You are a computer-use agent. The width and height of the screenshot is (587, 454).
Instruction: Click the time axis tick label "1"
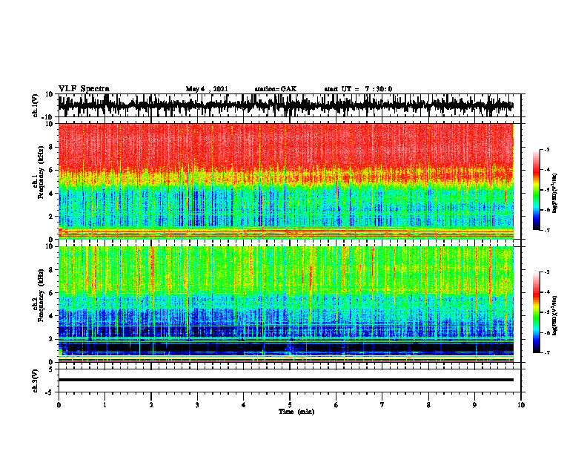pyautogui.click(x=105, y=405)
